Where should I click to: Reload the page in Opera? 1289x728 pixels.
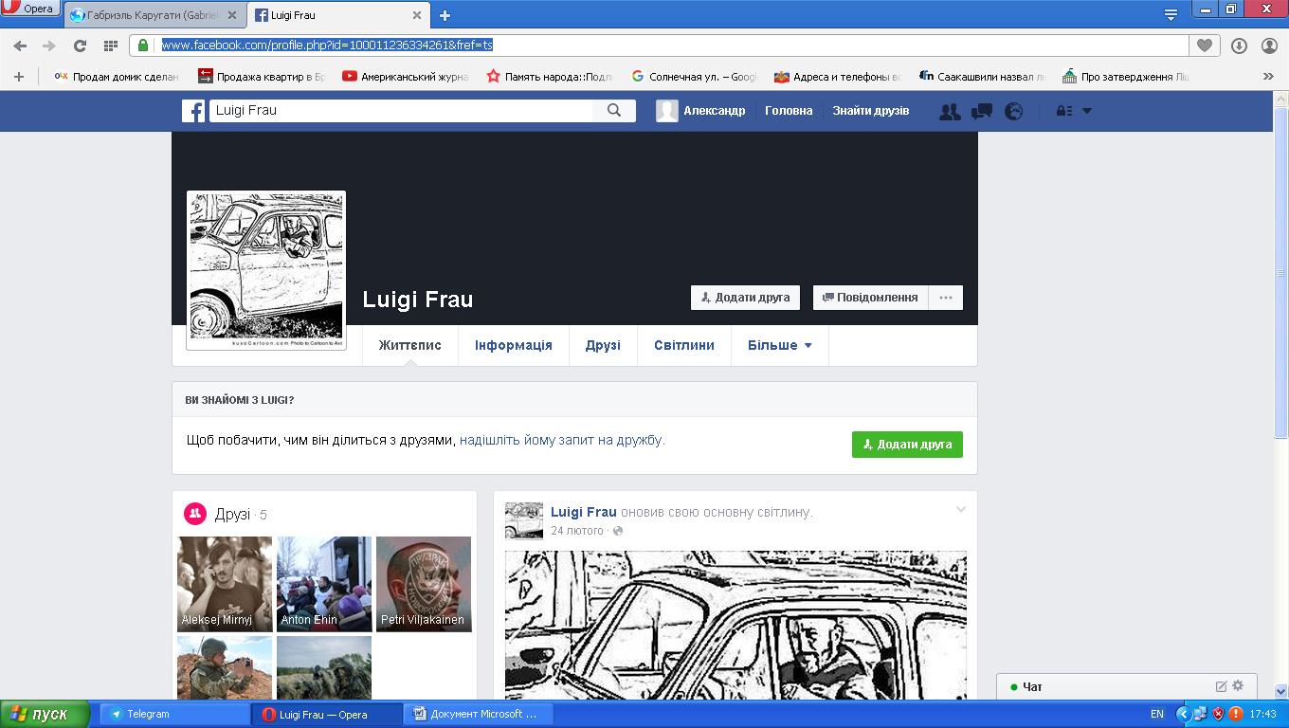pos(80,45)
